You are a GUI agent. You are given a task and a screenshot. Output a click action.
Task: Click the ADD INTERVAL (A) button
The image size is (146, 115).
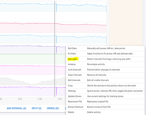[x=16, y=108]
